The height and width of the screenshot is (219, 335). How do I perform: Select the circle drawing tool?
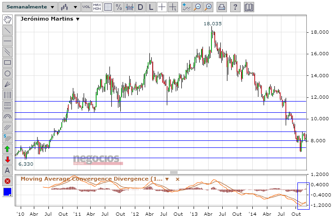tap(8, 73)
